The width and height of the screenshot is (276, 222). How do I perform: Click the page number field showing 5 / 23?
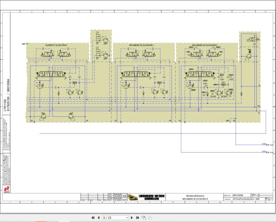(115, 218)
